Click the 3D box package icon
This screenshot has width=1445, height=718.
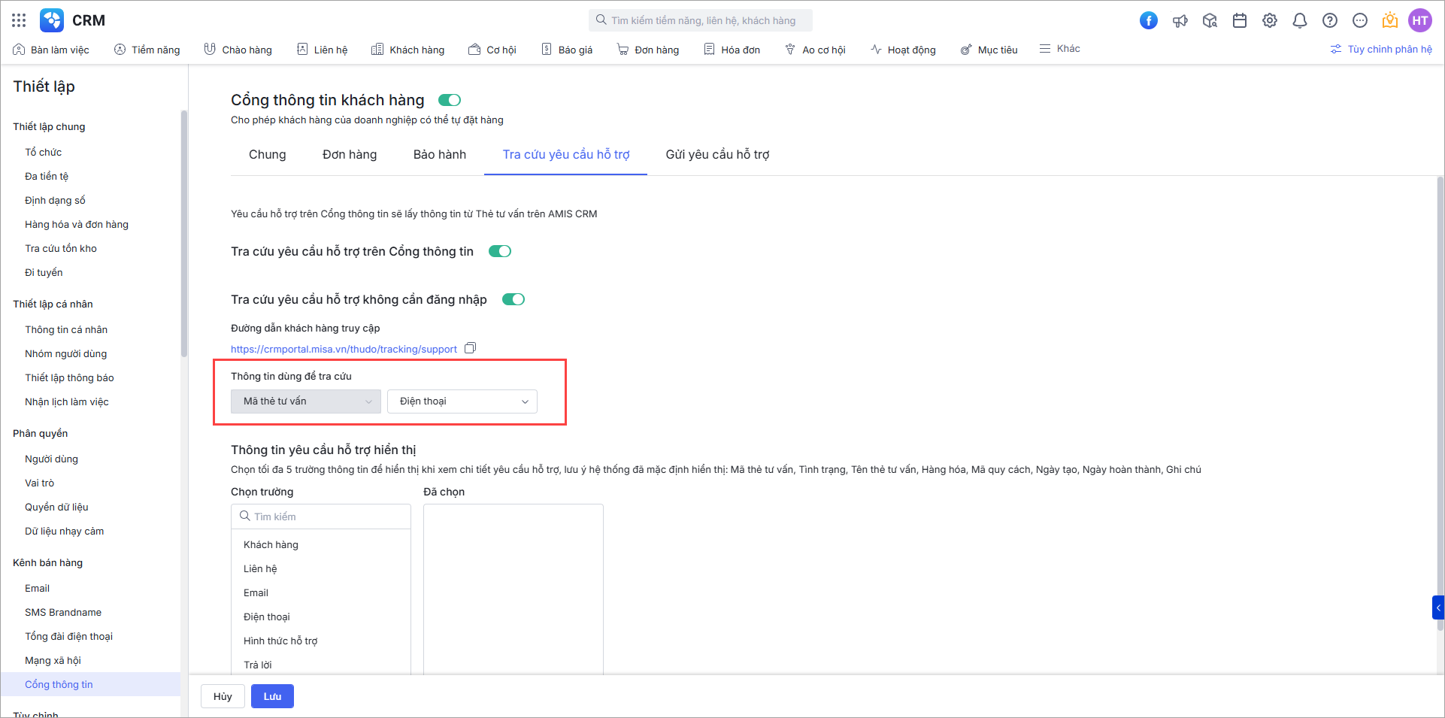1210,20
